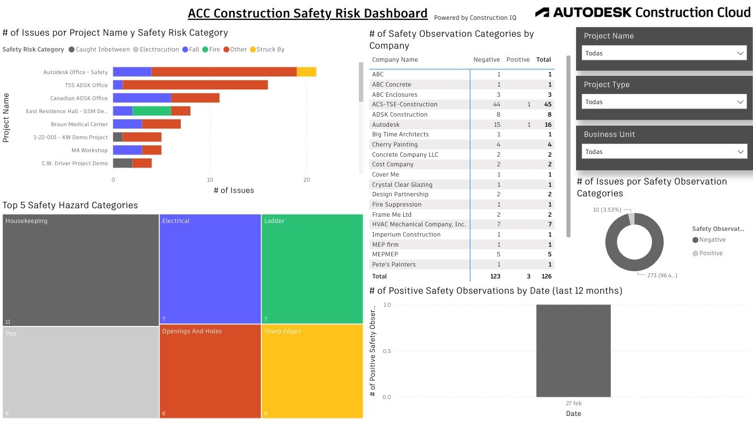753x425 pixels.
Task: Click the Sharp Edges treemap tile
Action: 312,371
